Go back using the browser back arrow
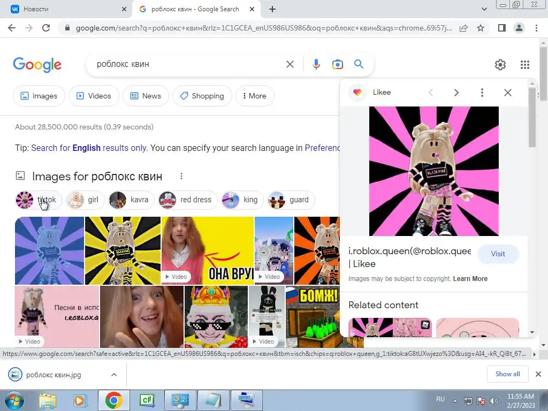The image size is (548, 411). pos(12,28)
